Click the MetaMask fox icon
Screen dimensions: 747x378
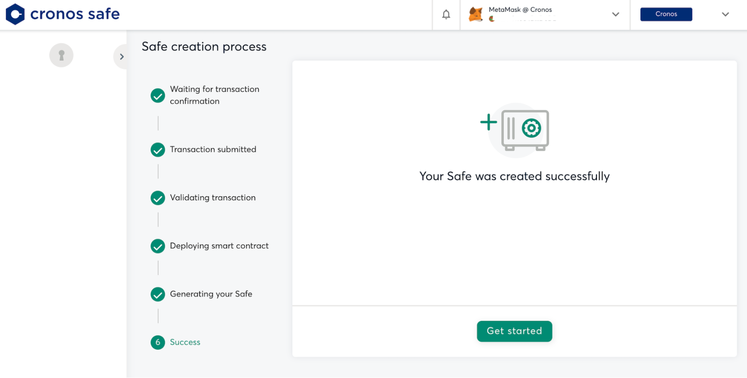[476, 15]
